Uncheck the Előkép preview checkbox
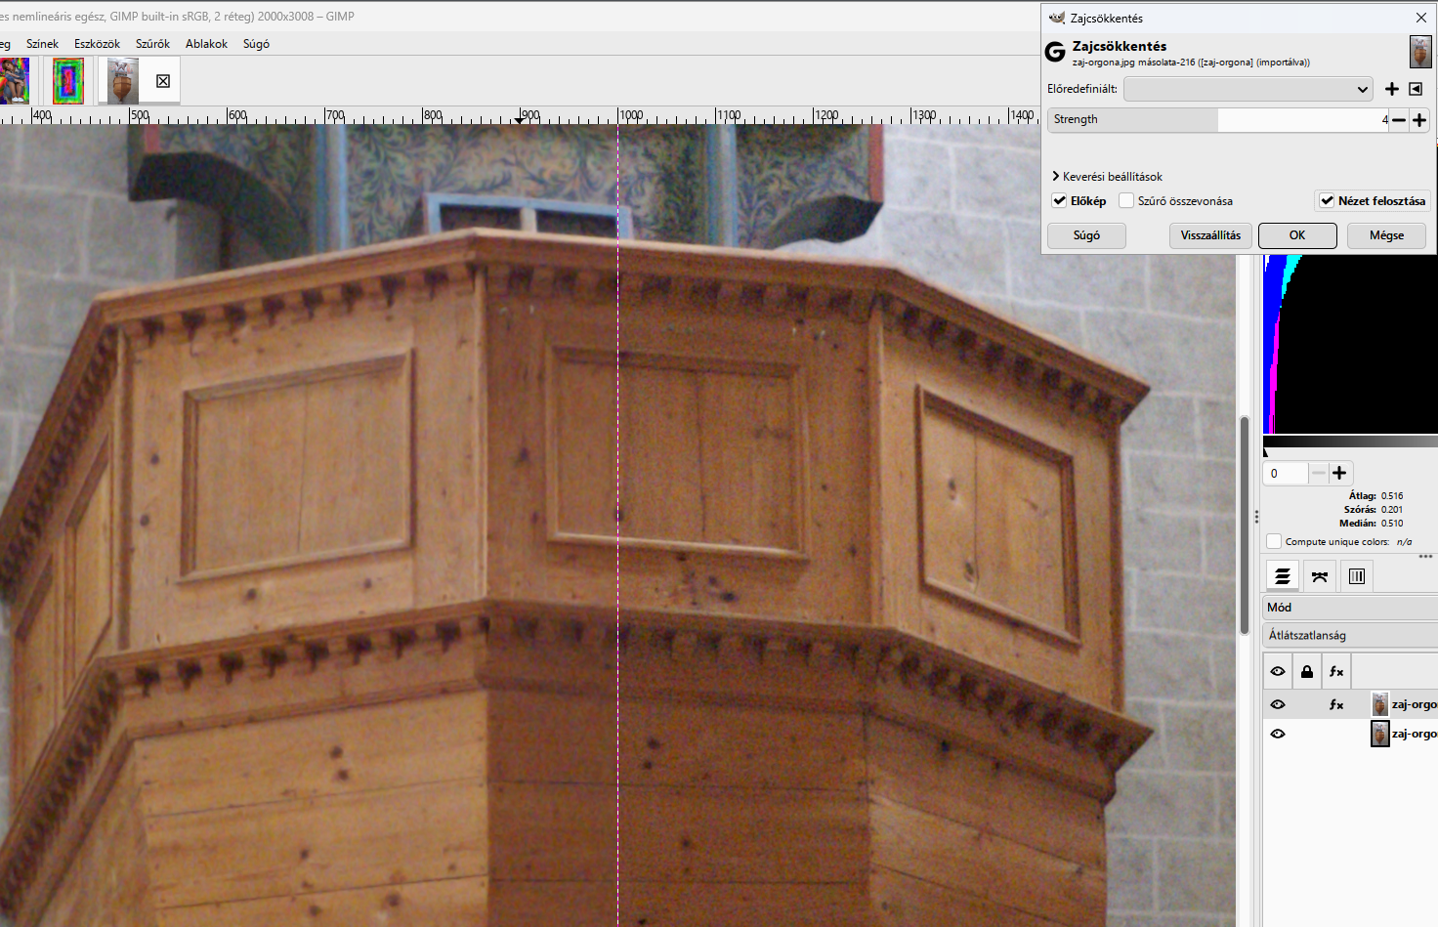This screenshot has height=927, width=1438. (1059, 201)
